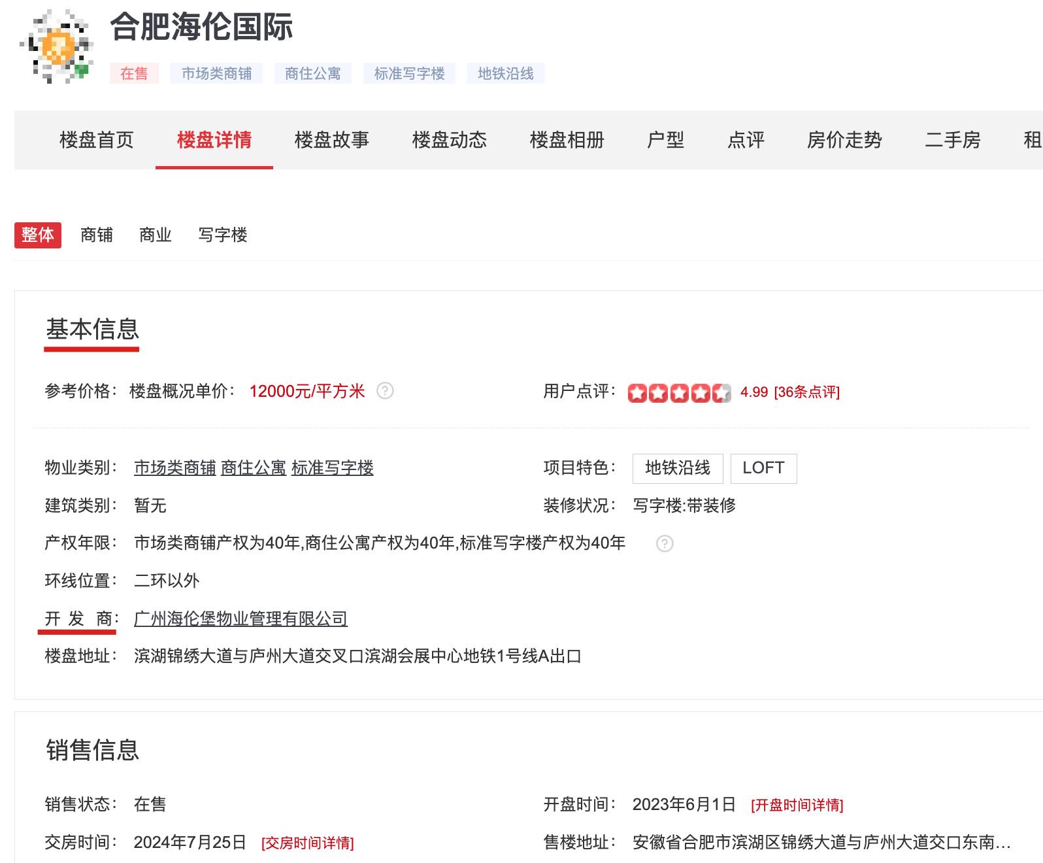The height and width of the screenshot is (863, 1043).
Task: Open the 楼盘首页 tab
Action: 97,140
